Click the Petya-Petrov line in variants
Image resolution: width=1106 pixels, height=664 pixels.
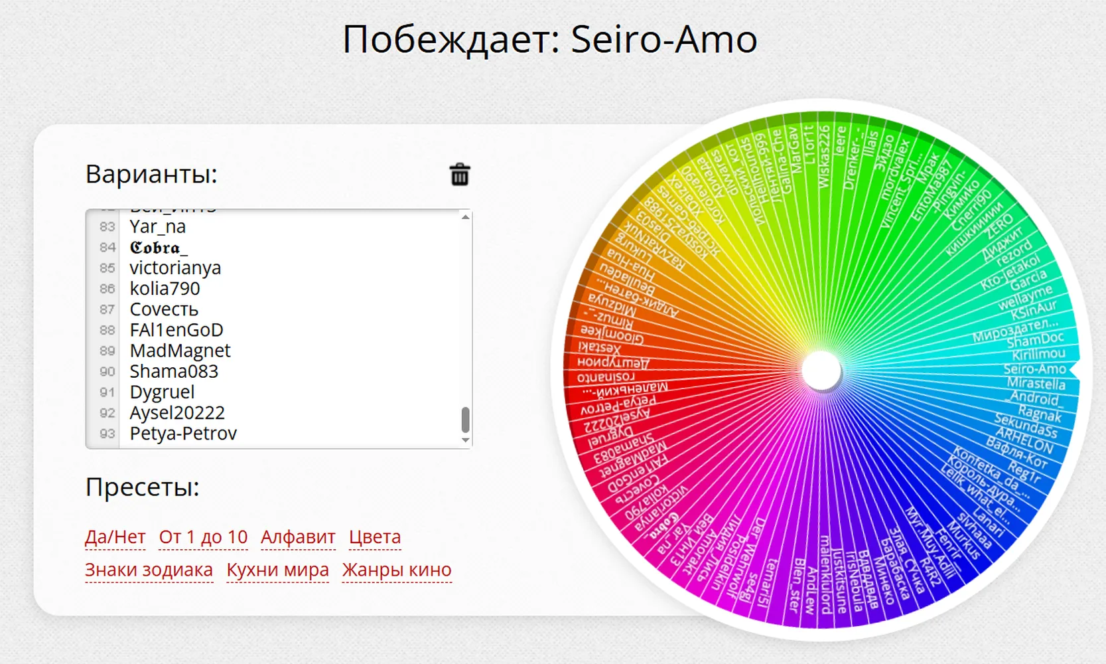tap(183, 433)
